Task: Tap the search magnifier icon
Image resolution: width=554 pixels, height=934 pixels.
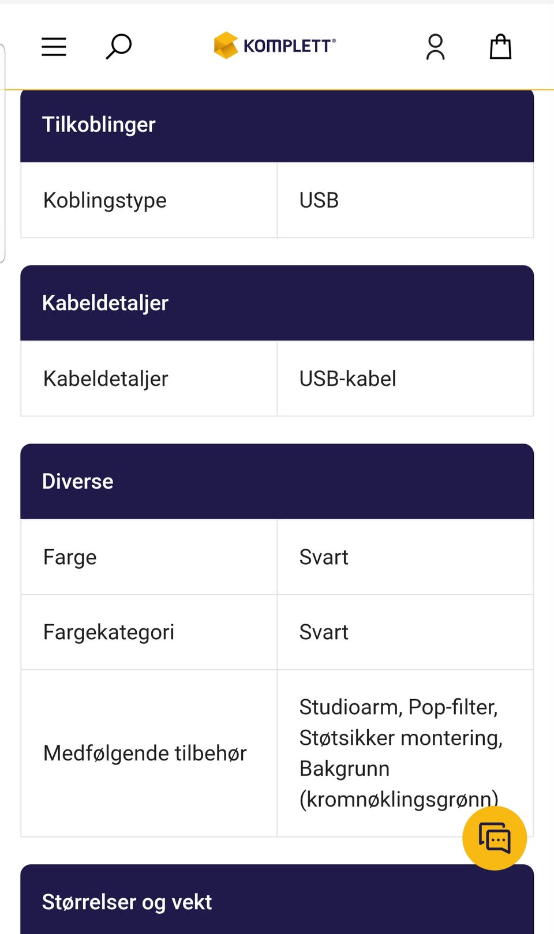Action: (119, 47)
